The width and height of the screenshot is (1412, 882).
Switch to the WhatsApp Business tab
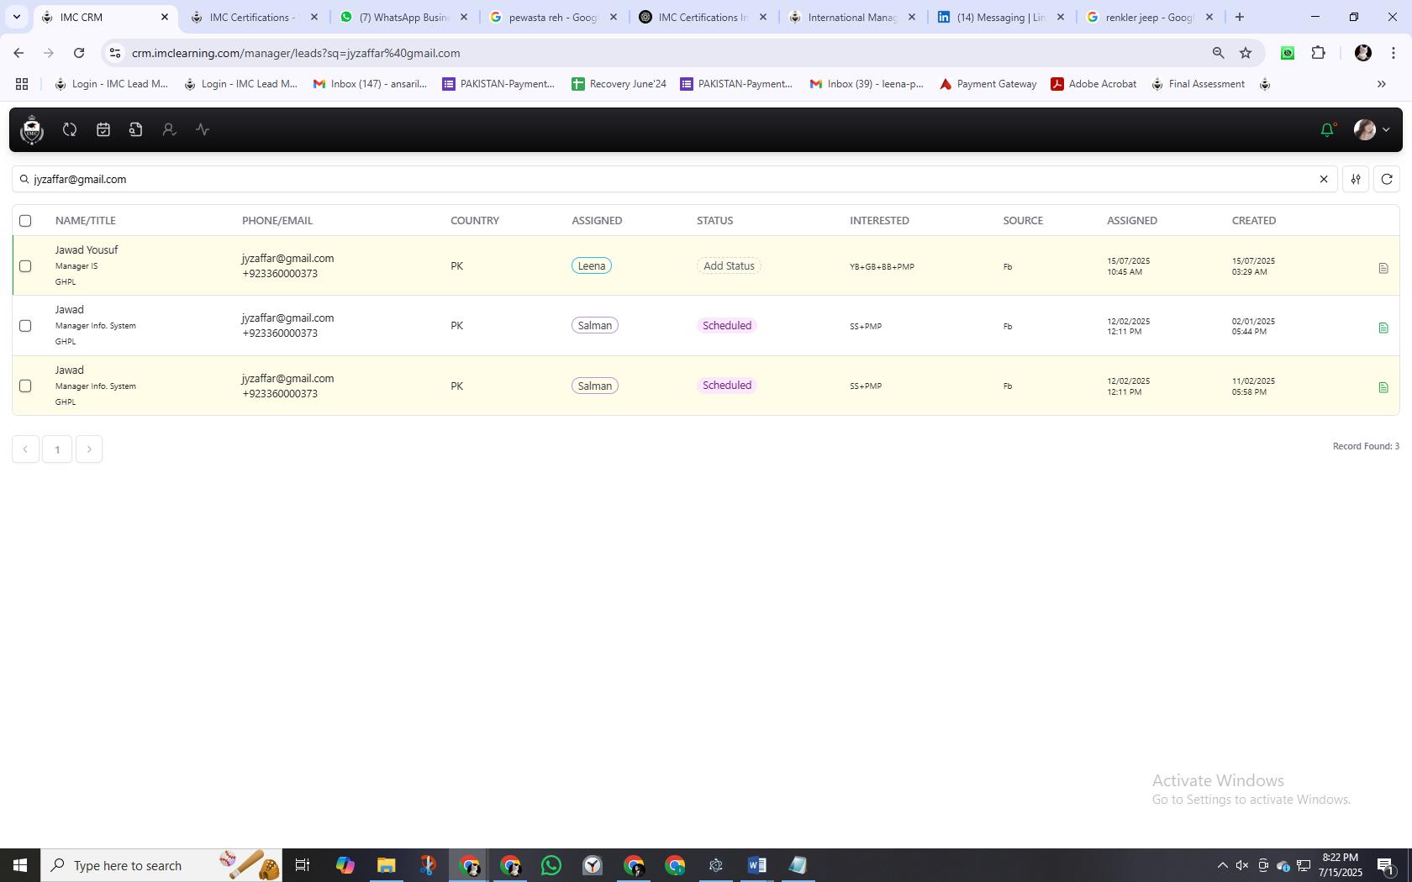[403, 17]
